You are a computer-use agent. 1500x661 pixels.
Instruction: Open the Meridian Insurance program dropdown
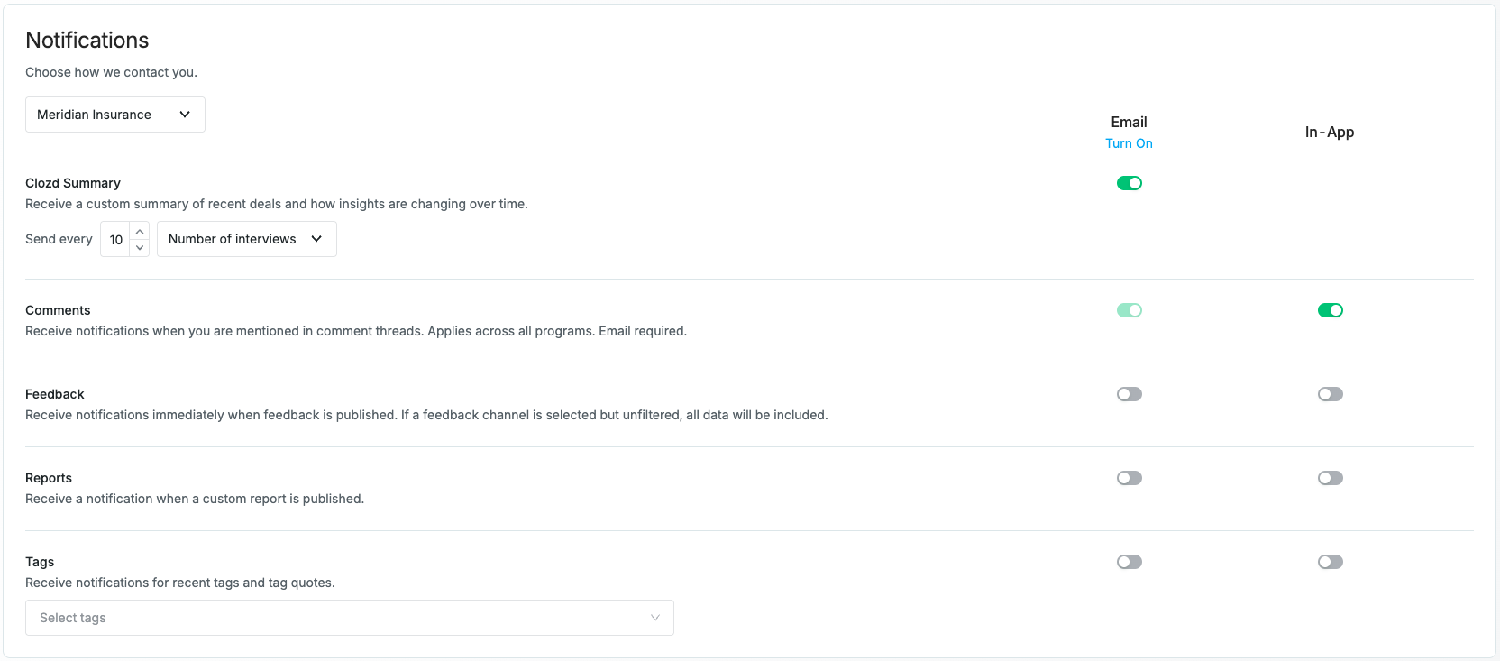(x=115, y=115)
